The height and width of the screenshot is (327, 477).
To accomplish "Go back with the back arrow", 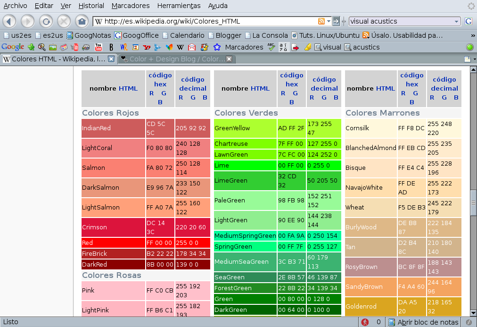I will [x=9, y=21].
